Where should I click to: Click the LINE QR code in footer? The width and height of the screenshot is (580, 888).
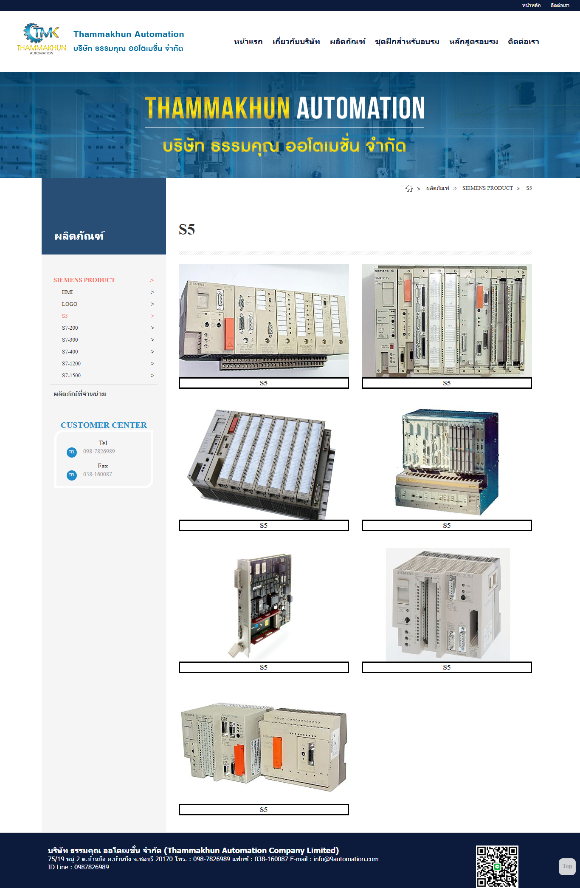[x=497, y=866]
